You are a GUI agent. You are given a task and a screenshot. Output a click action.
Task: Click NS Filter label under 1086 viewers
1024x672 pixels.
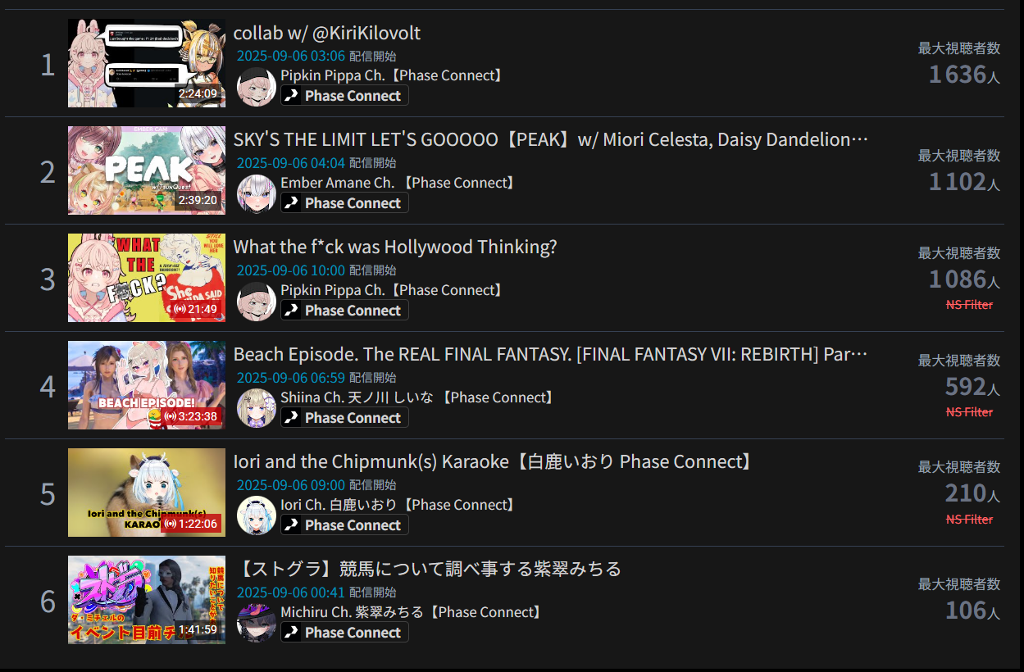pos(969,305)
